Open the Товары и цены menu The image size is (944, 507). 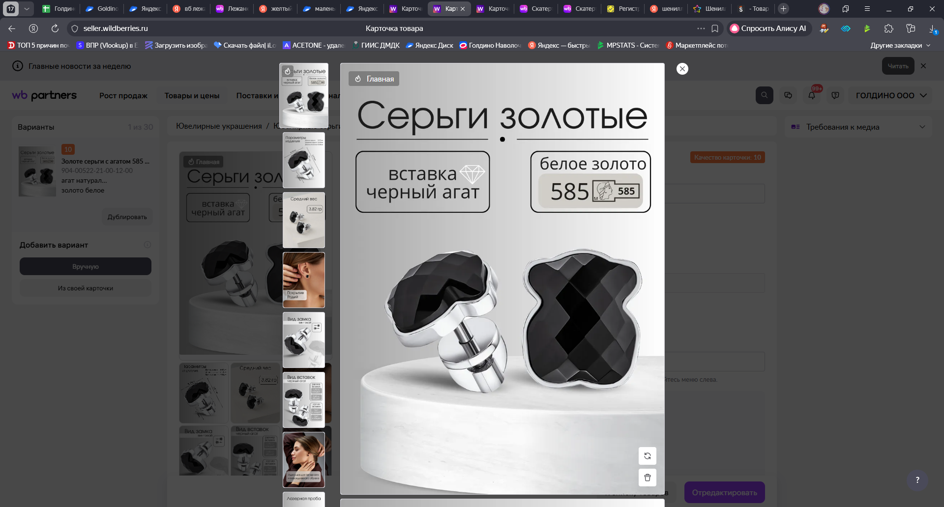click(192, 96)
